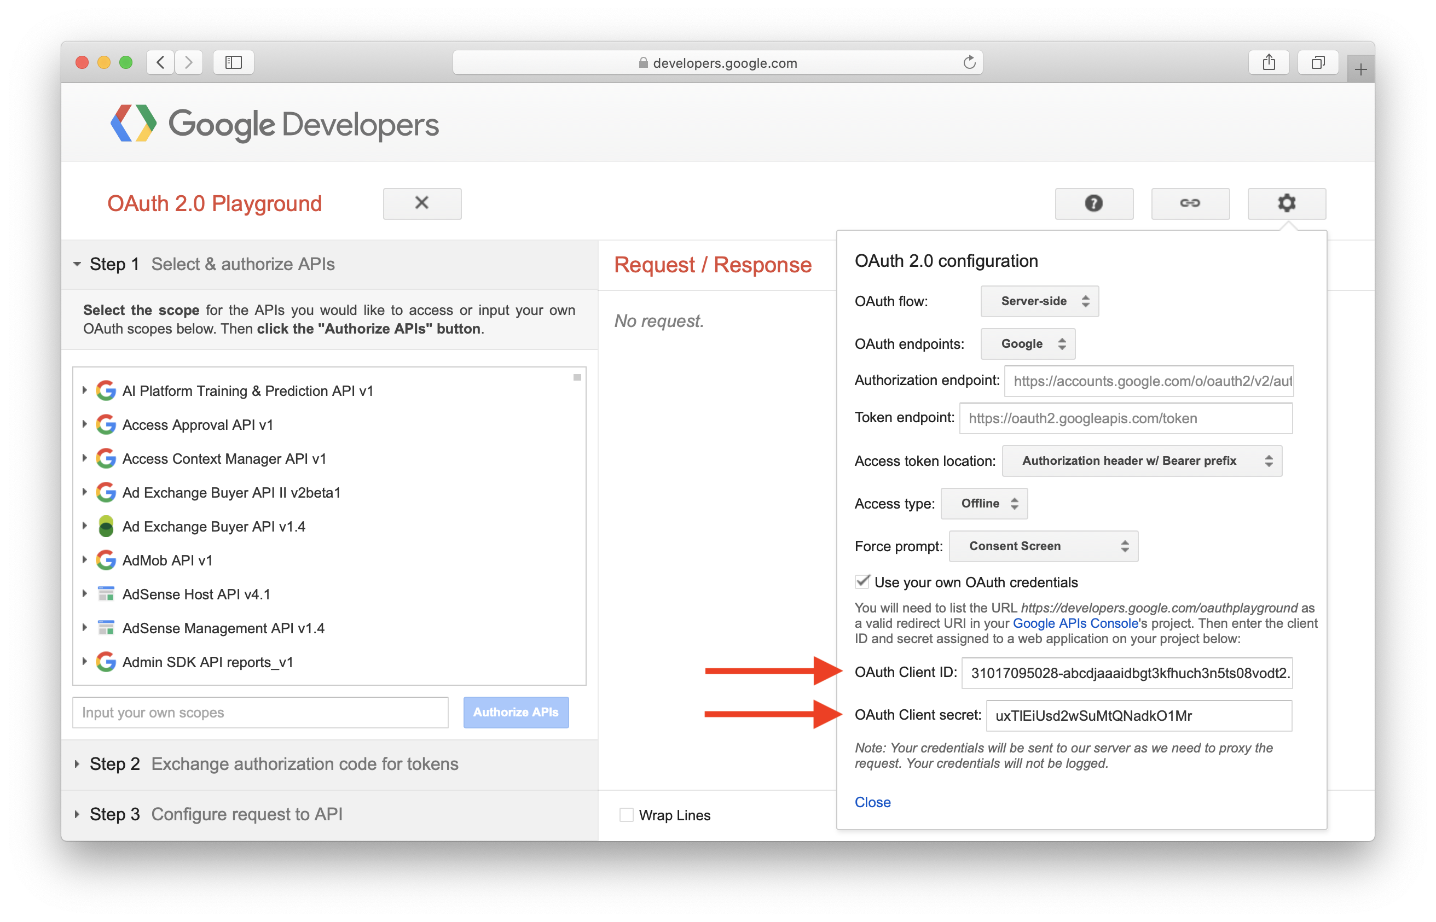Click the Google icon for Ad Exchange Buyer API II
Viewport: 1436px width, 922px height.
(106, 493)
